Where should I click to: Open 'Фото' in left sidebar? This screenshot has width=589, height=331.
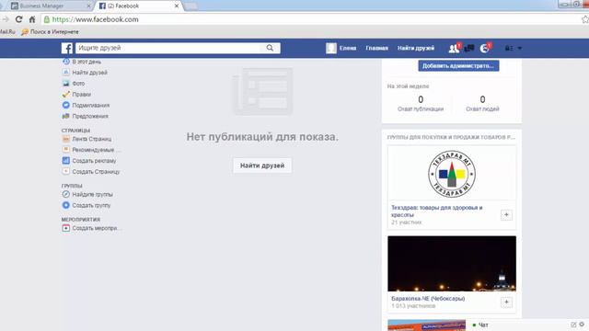tap(78, 84)
